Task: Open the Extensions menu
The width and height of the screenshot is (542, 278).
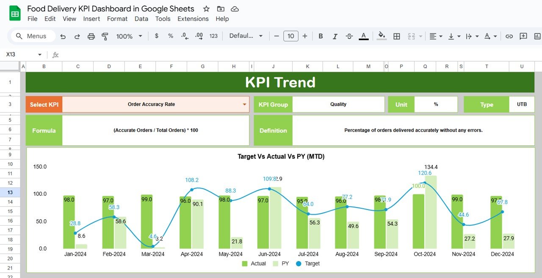Action: point(193,19)
